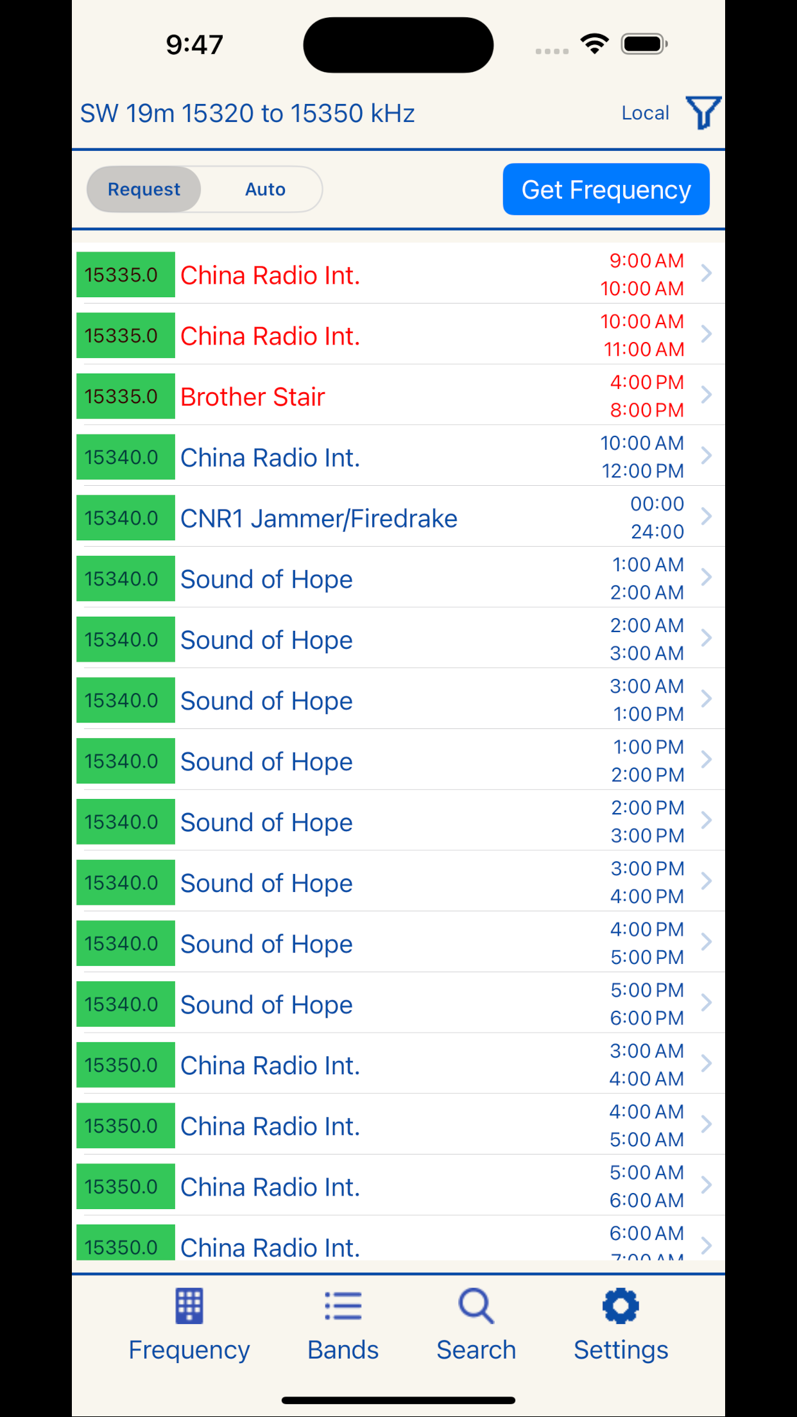The height and width of the screenshot is (1417, 797).
Task: Open the Search tab label
Action: 476,1350
